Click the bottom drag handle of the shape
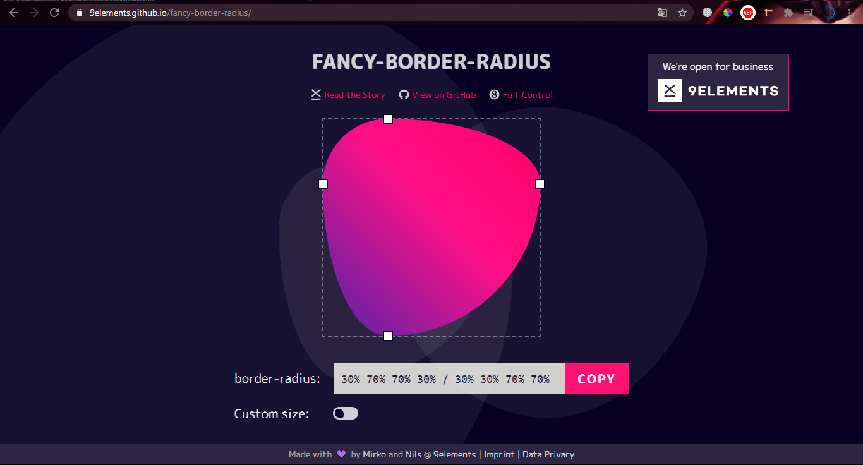 point(389,335)
